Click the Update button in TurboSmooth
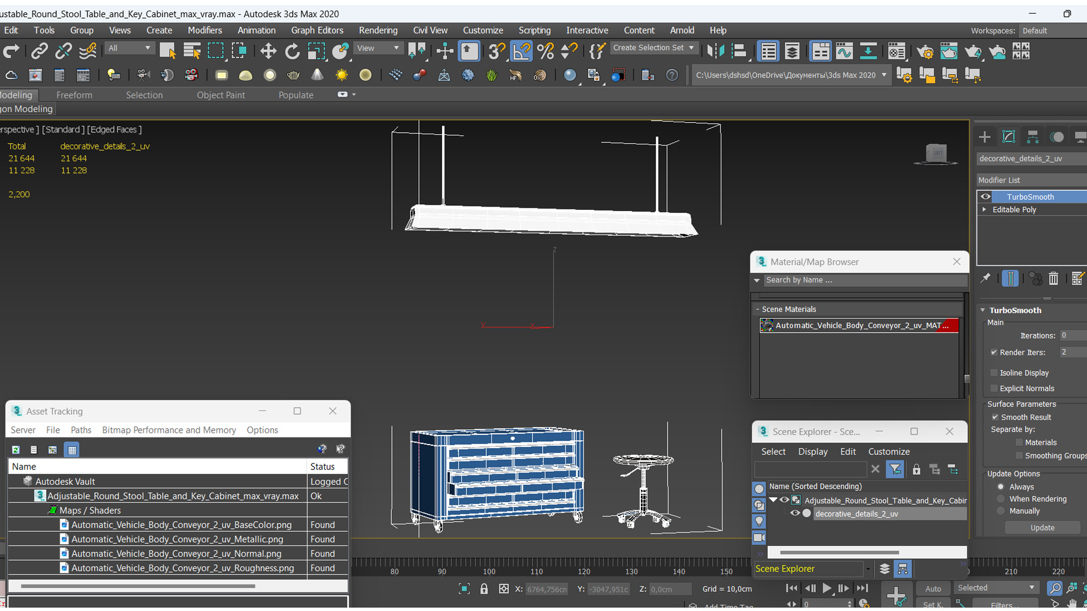Screen dimensions: 1087x611 pos(1042,528)
